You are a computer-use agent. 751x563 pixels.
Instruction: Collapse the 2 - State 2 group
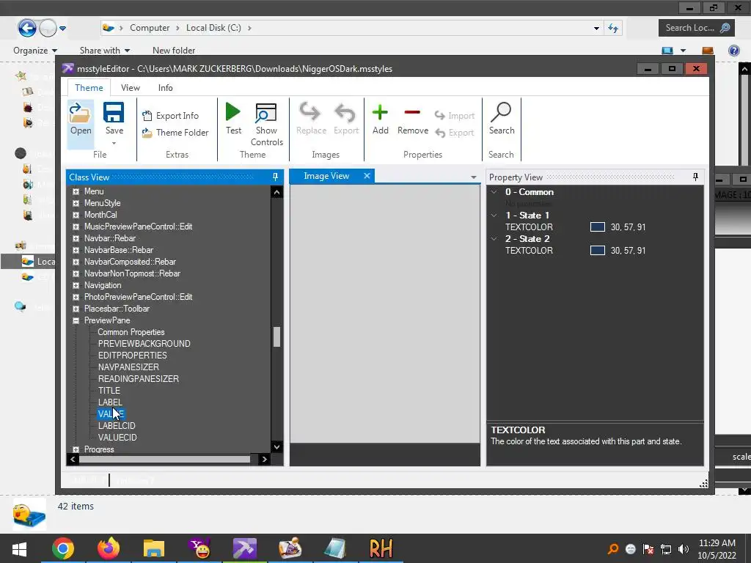pyautogui.click(x=494, y=239)
